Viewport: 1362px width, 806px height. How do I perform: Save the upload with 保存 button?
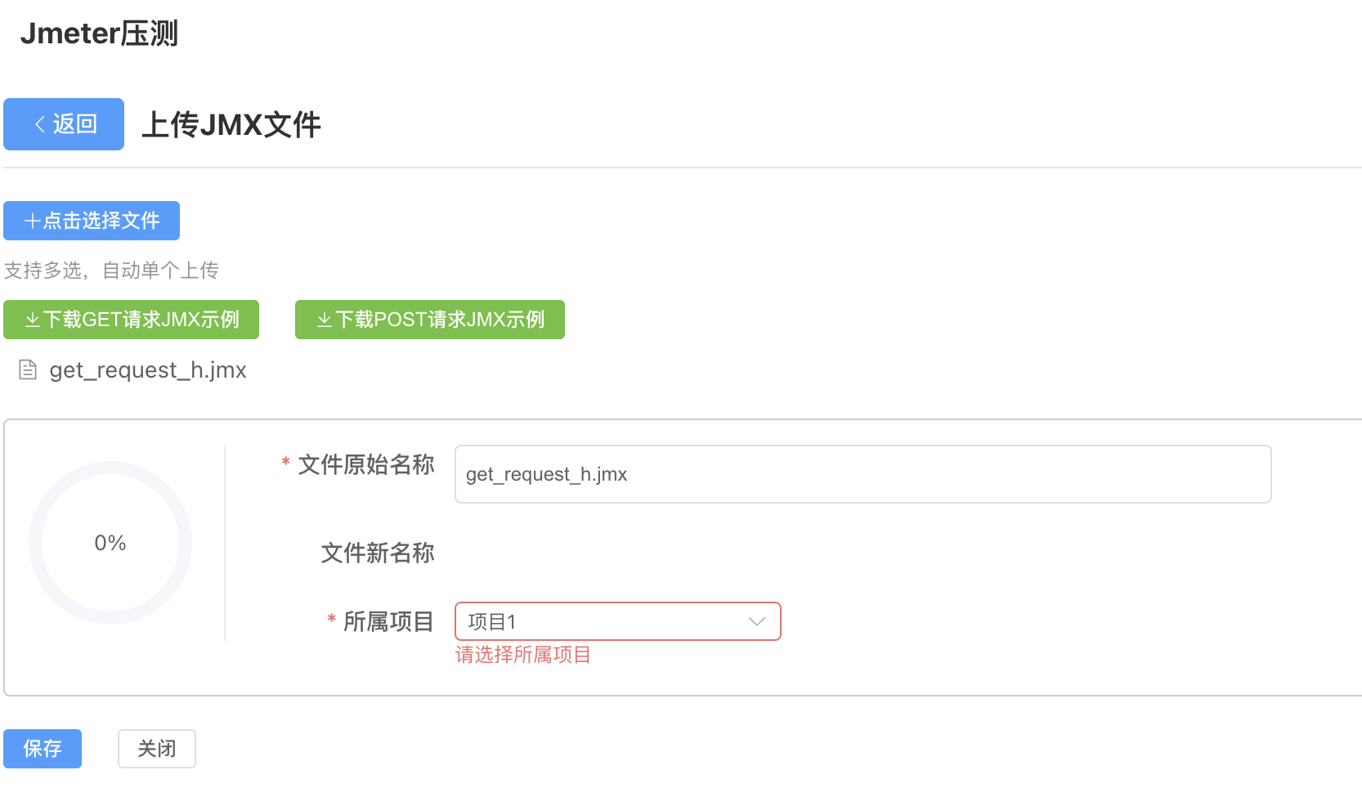point(42,748)
